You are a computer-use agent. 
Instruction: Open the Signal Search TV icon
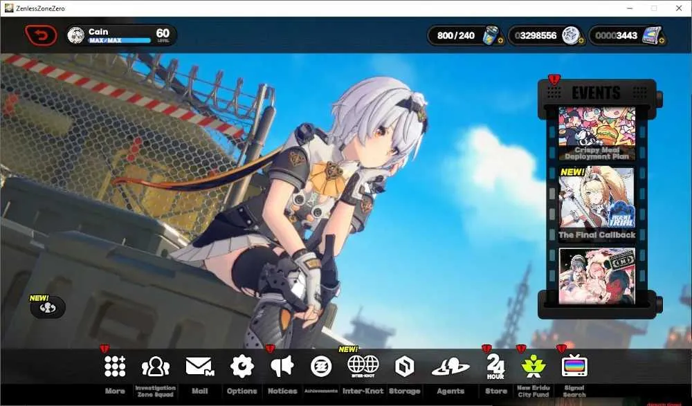click(x=574, y=366)
